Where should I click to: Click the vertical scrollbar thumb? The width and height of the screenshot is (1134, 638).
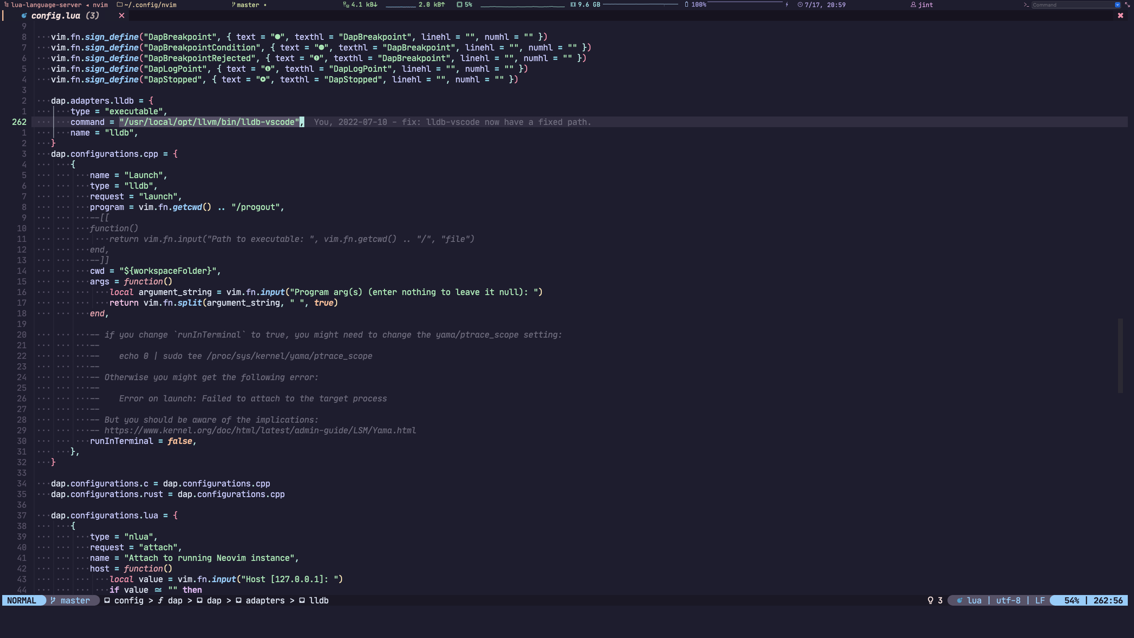[1120, 356]
